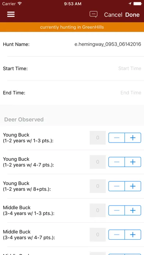Decrease Young Buck 8+pts. count
This screenshot has width=144, height=255.
(116, 186)
